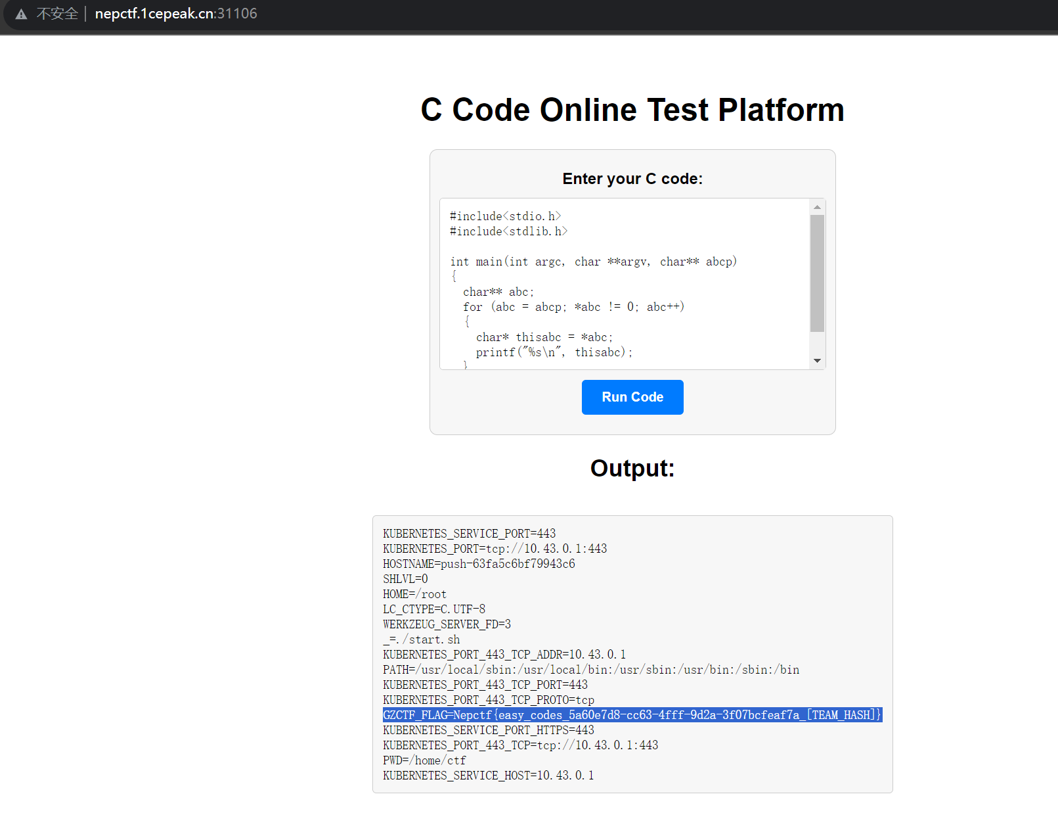This screenshot has width=1058, height=813.
Task: Click the HOSTNAME=push-63fa5c6bf79943c6 line
Action: [479, 564]
